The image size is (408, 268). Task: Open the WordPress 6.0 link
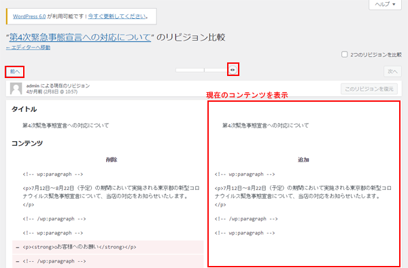[x=29, y=16]
